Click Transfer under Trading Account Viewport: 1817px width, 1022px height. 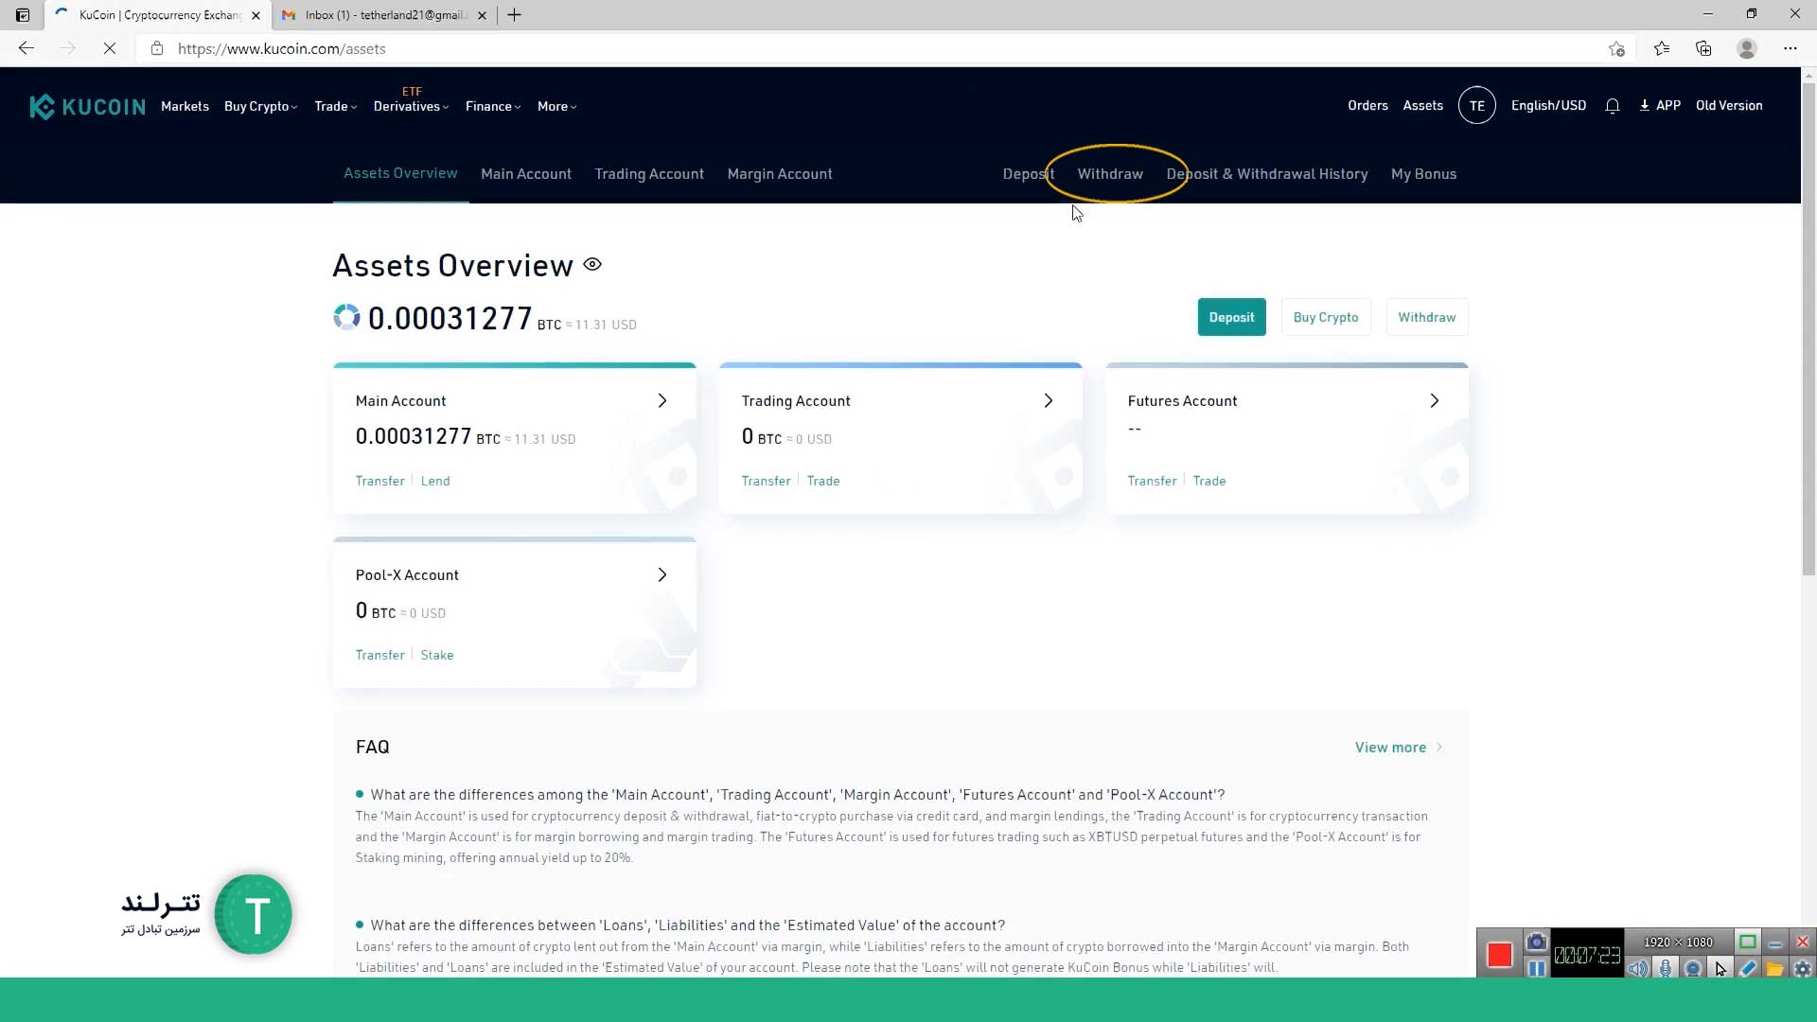click(x=766, y=481)
